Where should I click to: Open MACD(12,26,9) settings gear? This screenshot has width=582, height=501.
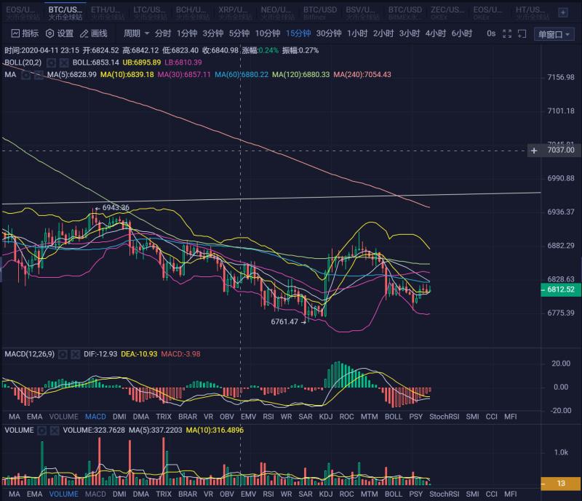pos(63,354)
